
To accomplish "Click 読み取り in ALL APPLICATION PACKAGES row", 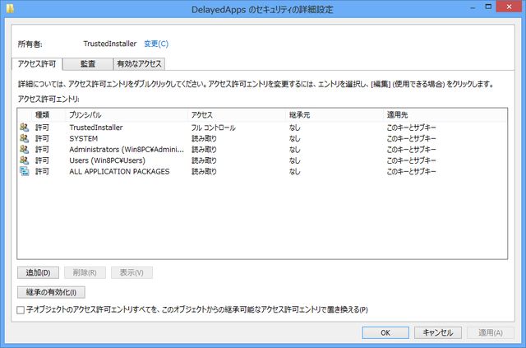I will pyautogui.click(x=204, y=171).
